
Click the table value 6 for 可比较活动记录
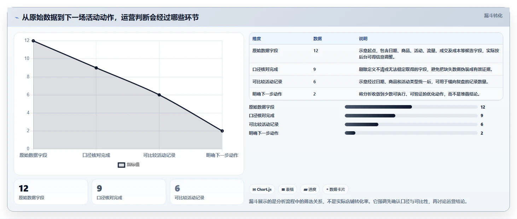pos(315,82)
